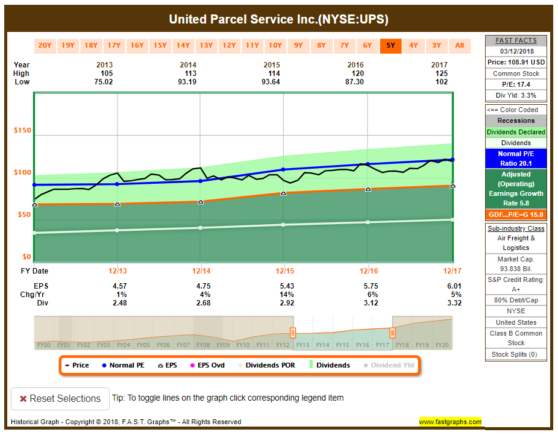
Task: Click the left range handle at FY13
Action: (292, 332)
